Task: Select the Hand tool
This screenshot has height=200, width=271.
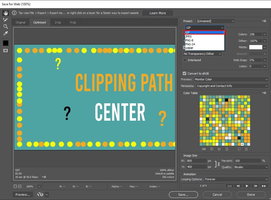Action: (x=6, y=13)
